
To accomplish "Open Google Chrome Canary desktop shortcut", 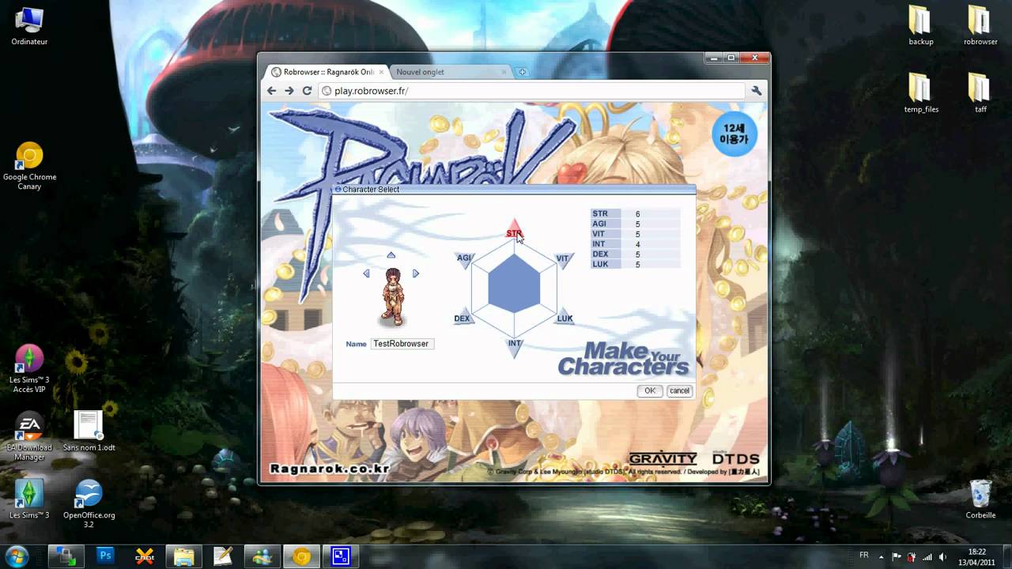I will pos(29,166).
